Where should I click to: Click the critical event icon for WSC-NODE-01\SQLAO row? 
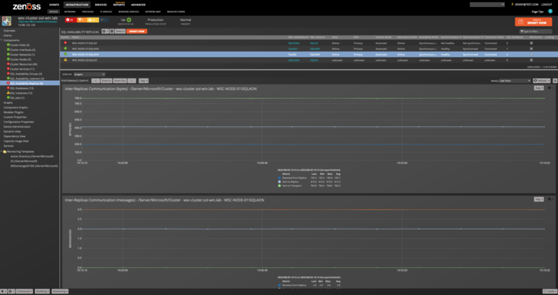65,43
